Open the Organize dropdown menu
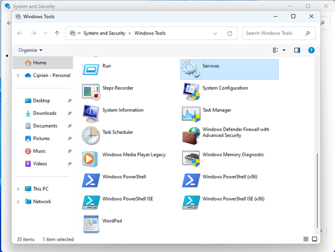 click(31, 50)
